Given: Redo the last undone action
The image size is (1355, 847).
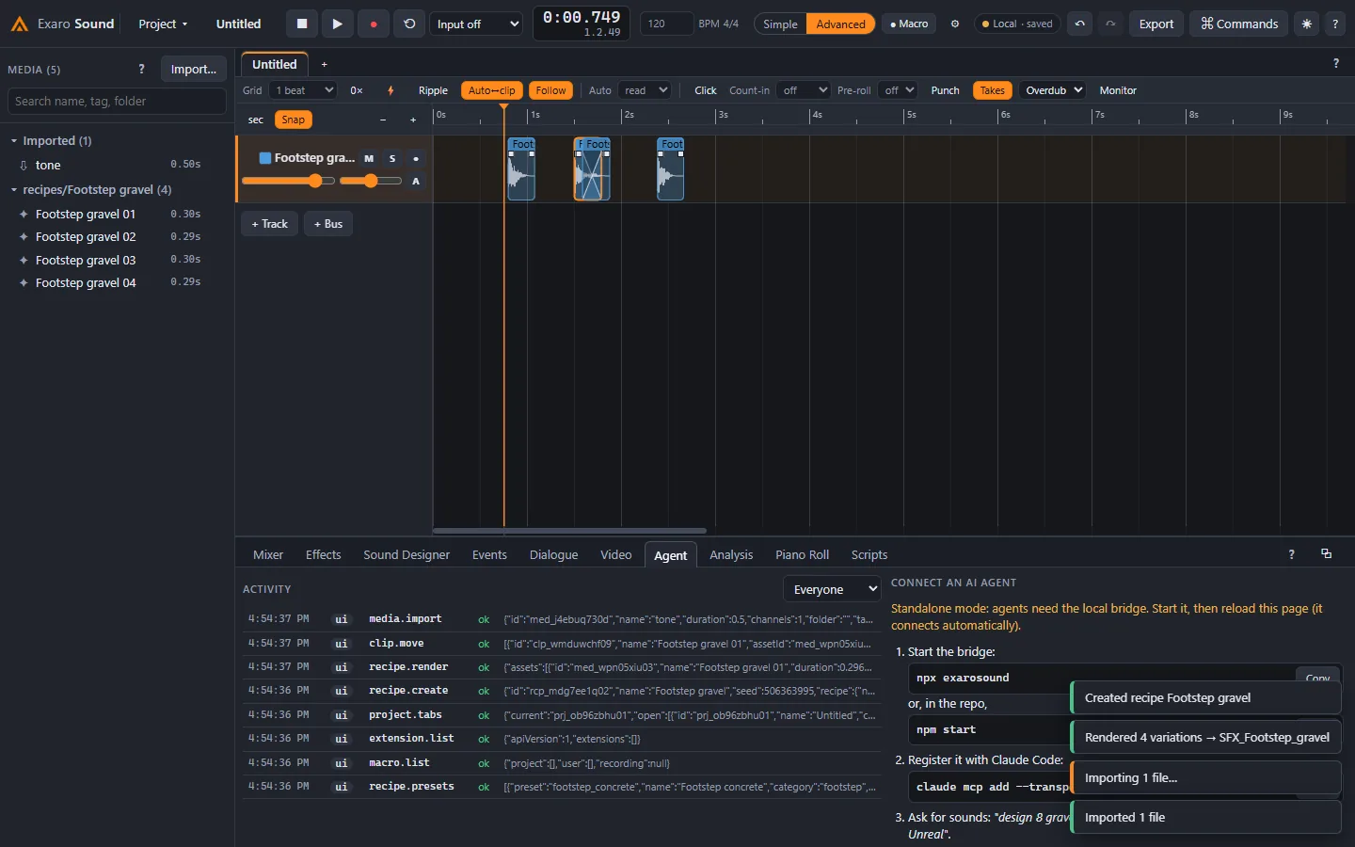Looking at the screenshot, I should [1110, 24].
